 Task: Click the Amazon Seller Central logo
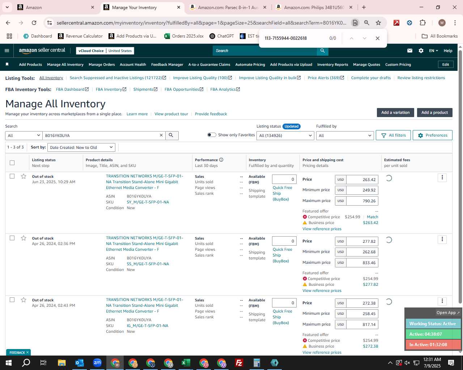pos(42,51)
